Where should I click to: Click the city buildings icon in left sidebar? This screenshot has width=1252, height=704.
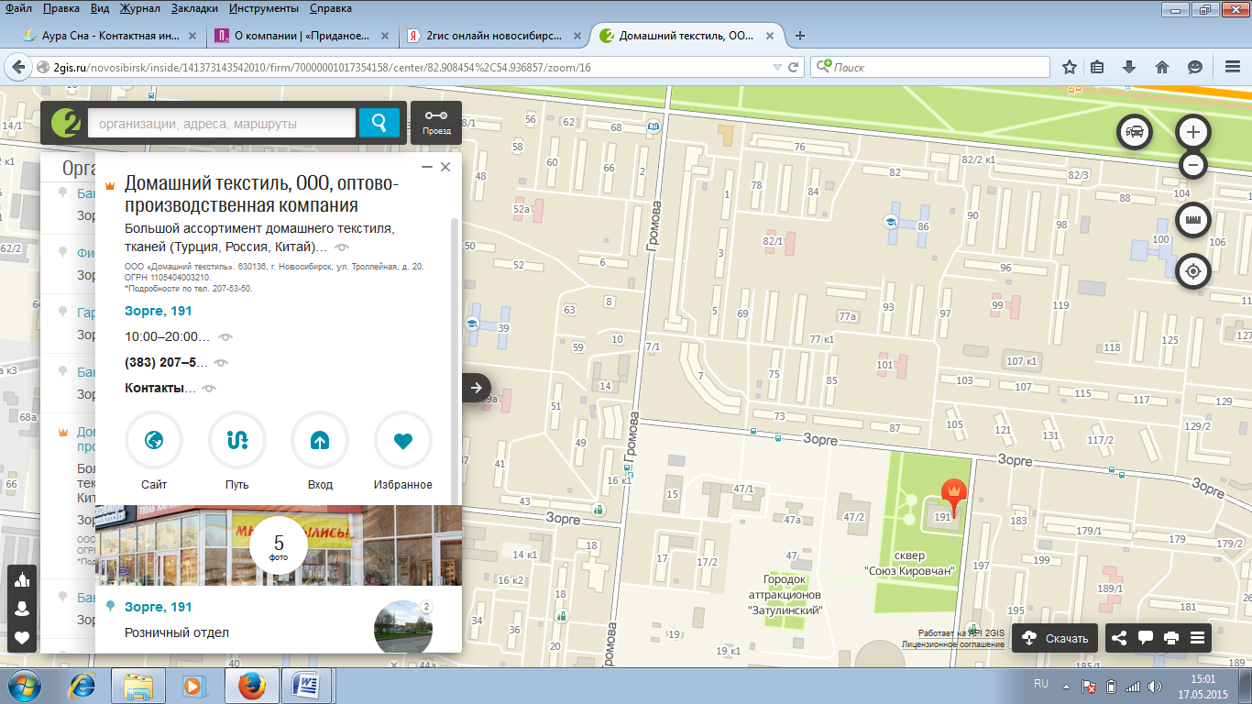pos(22,579)
